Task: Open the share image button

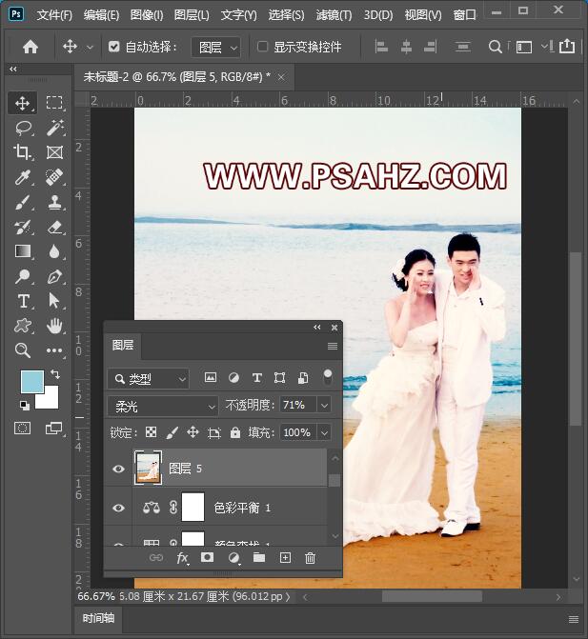Action: click(x=567, y=46)
